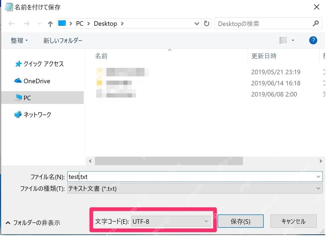Open the 整理 menu
The width and height of the screenshot is (336, 246).
pos(19,41)
